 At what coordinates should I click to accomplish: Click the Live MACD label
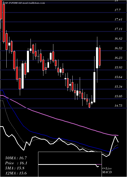tap(107, 170)
